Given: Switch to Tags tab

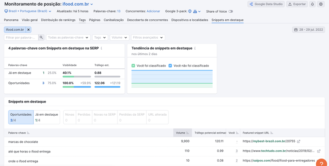Looking at the screenshot, I should coord(82,20).
